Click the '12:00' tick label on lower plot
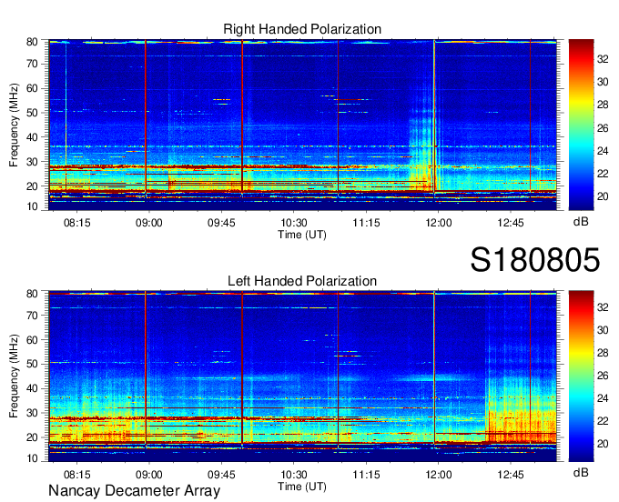This screenshot has height=502, width=619. [x=438, y=475]
